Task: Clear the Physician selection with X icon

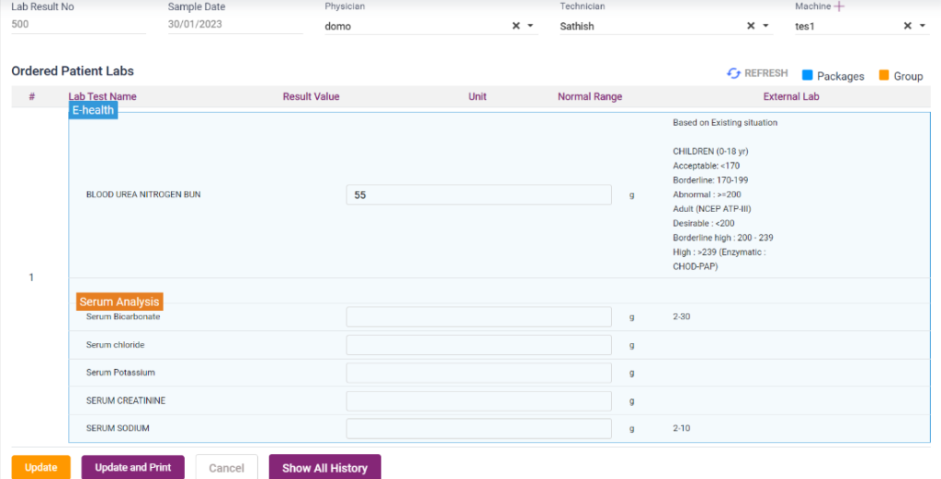Action: 516,27
